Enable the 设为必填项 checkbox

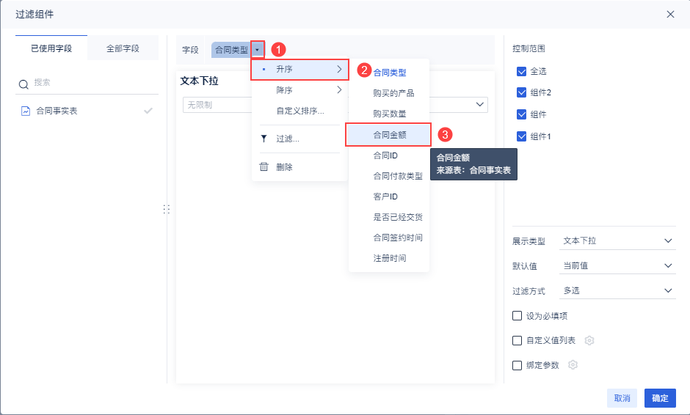tap(517, 316)
